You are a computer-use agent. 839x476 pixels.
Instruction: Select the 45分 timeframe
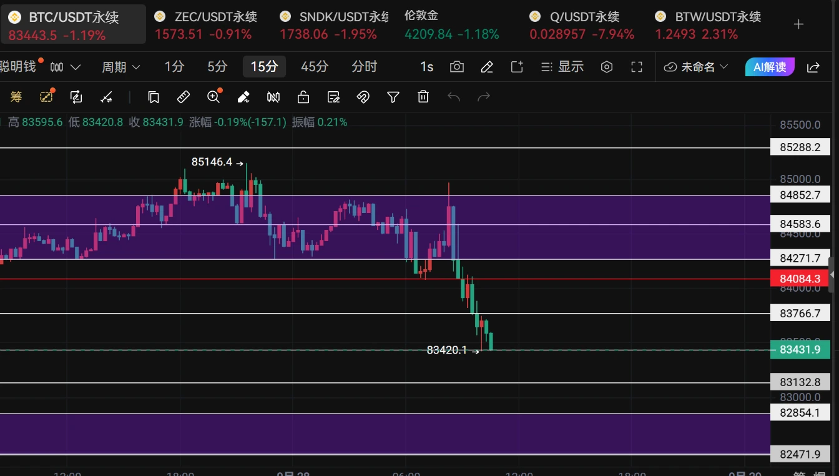click(x=314, y=67)
